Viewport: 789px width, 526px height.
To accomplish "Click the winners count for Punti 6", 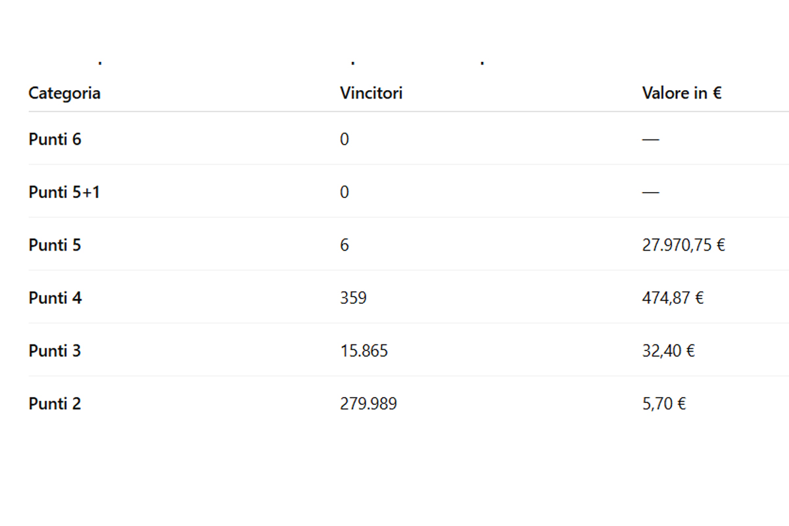I will 345,139.
